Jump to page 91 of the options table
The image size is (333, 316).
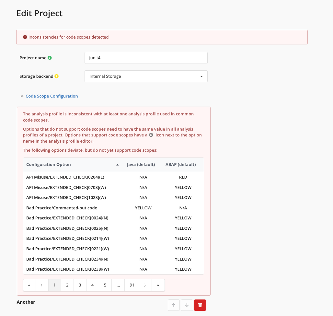[x=132, y=285]
